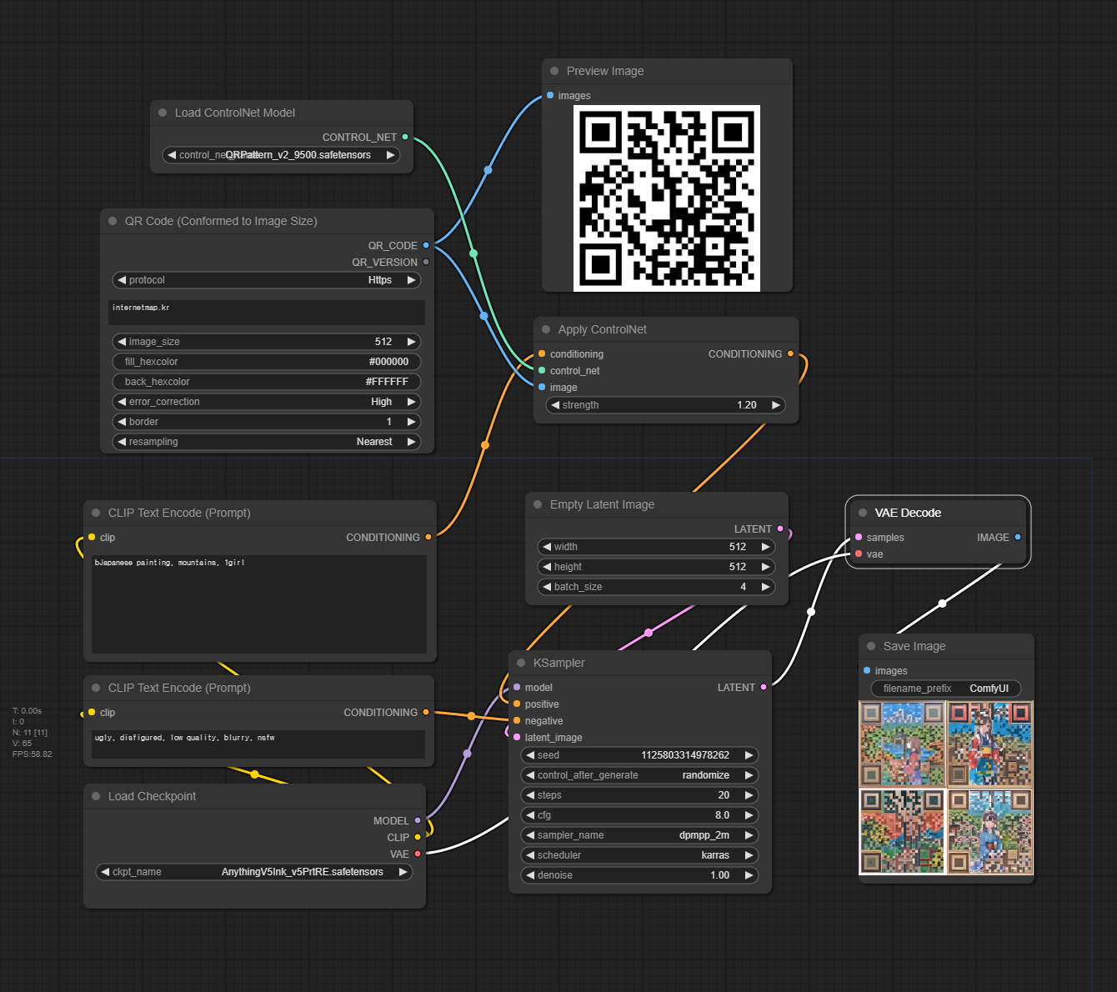The width and height of the screenshot is (1117, 992).
Task: Click the CONTROL_NET output socket
Action: 405,137
